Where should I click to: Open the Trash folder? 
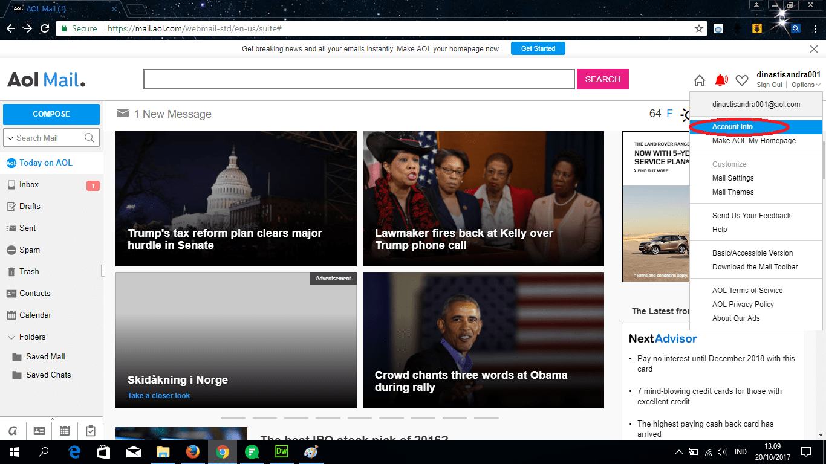(29, 272)
